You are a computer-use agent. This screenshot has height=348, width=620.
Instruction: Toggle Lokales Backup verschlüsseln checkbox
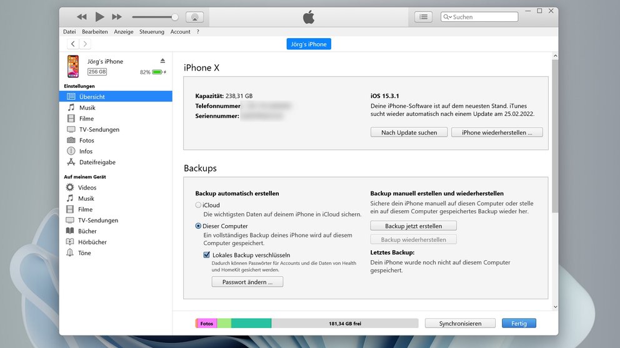[x=206, y=255]
